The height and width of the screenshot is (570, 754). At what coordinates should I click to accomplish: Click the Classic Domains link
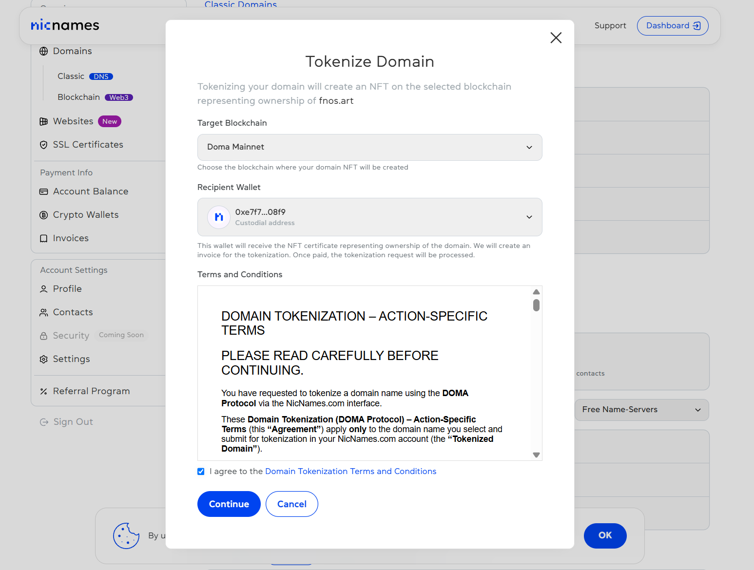(x=241, y=4)
